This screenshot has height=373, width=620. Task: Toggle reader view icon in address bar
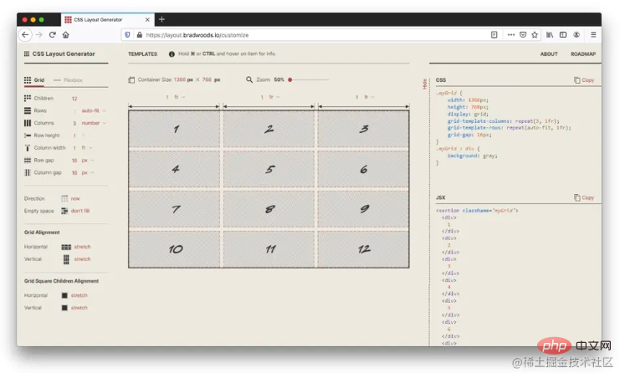click(x=494, y=35)
